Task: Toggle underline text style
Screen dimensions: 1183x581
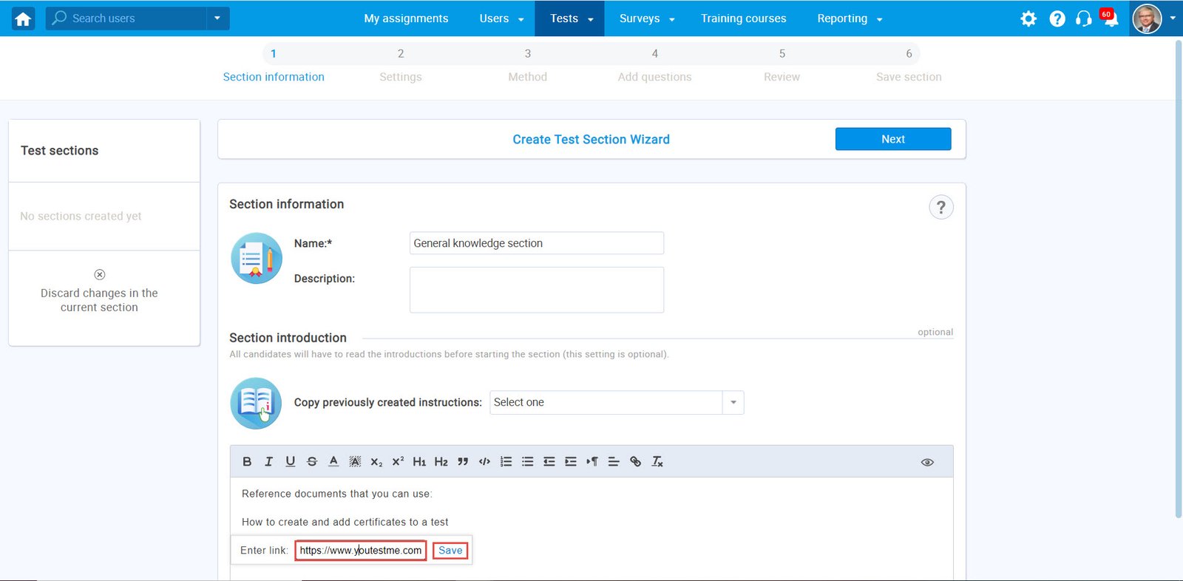Action: click(x=291, y=461)
